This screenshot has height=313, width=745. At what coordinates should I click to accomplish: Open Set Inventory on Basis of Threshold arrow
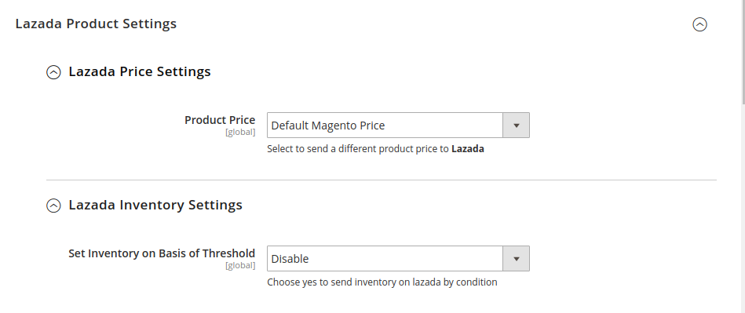point(516,259)
